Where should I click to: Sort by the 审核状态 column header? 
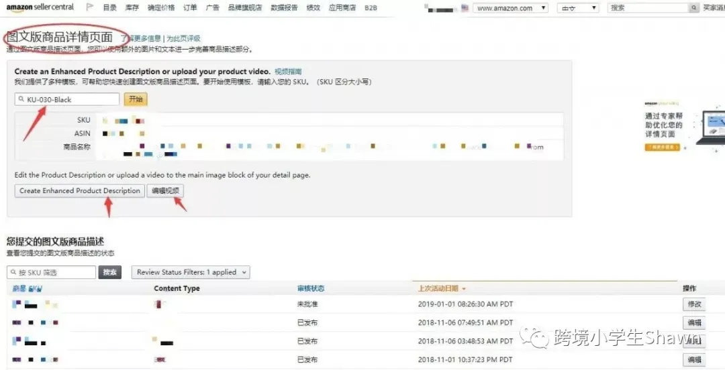click(311, 288)
